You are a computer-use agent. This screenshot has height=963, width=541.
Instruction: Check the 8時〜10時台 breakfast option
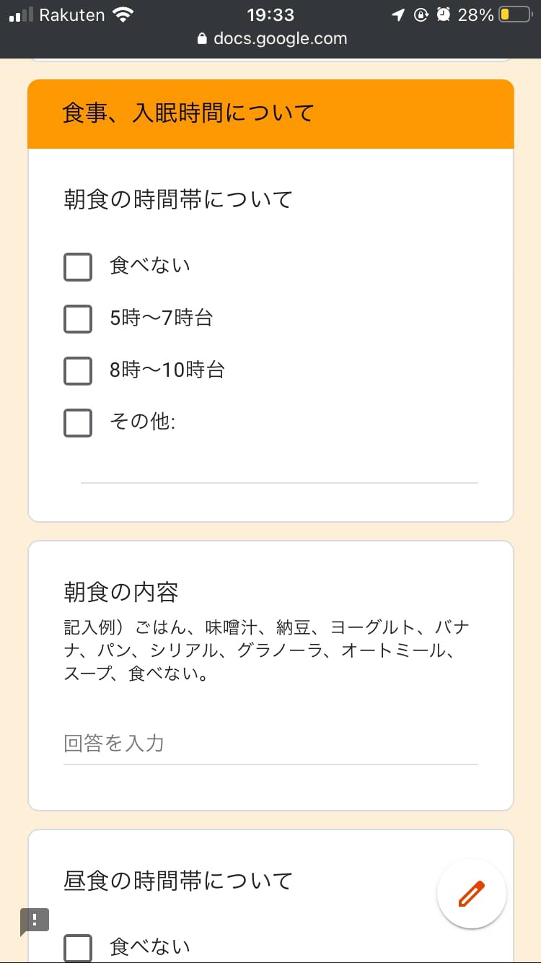click(78, 370)
